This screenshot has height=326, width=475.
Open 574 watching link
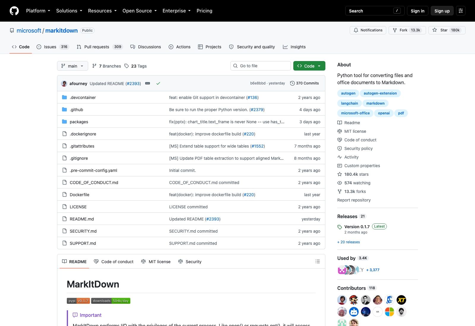pos(357,183)
